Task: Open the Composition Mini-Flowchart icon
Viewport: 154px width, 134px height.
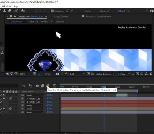Action: coord(24,86)
